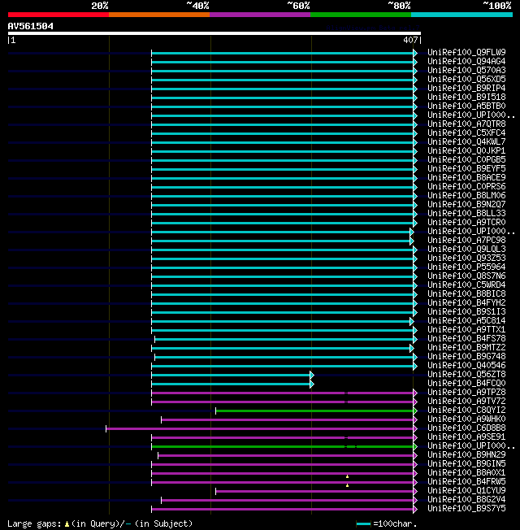Select hit label UniRef100_C5XFC4
This screenshot has width=520, height=530.
[x=466, y=132]
